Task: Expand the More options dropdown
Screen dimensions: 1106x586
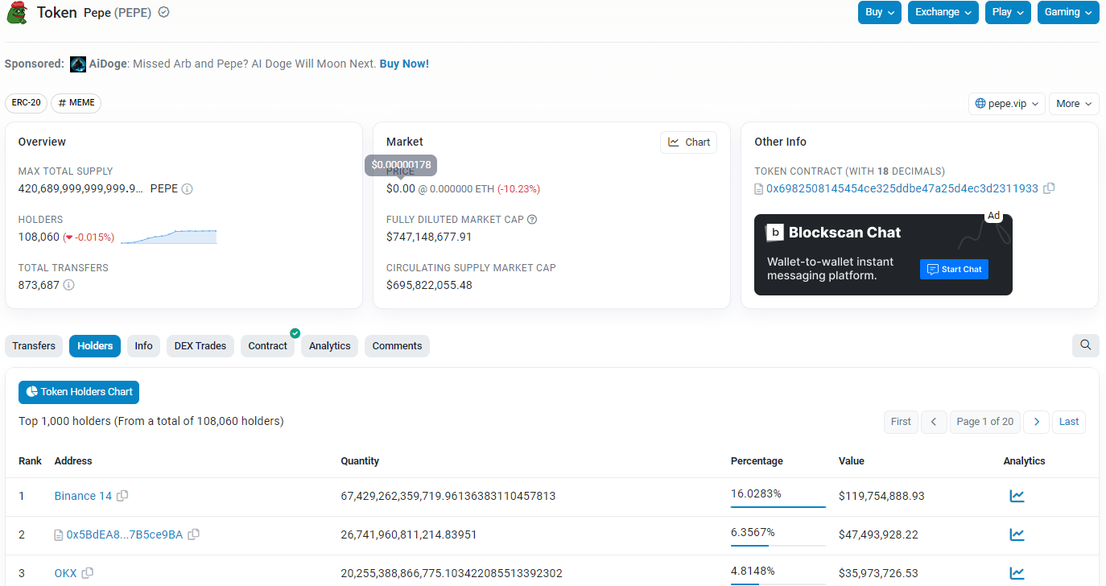Action: click(1073, 104)
